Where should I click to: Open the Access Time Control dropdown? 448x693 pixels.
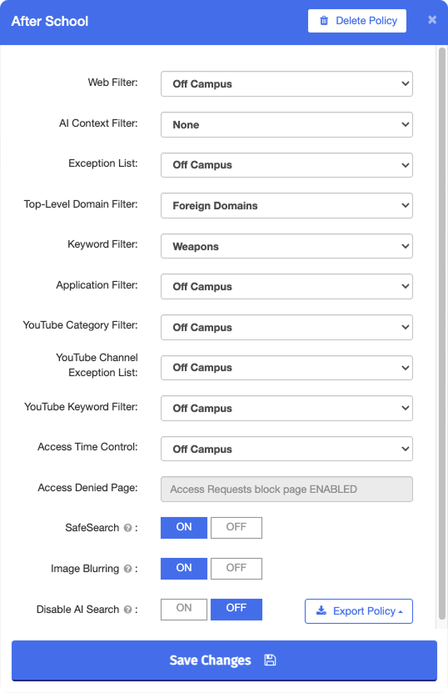pyautogui.click(x=286, y=449)
